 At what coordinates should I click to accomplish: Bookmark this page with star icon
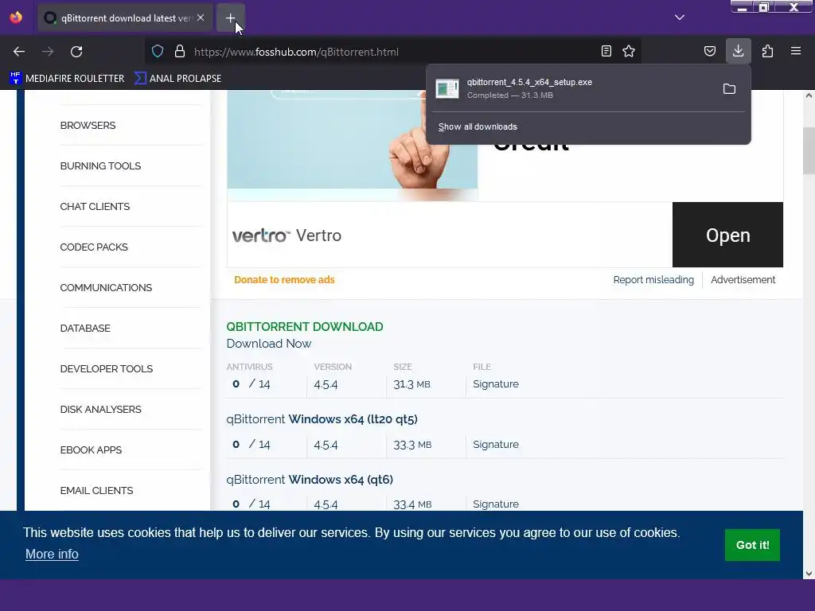[629, 51]
